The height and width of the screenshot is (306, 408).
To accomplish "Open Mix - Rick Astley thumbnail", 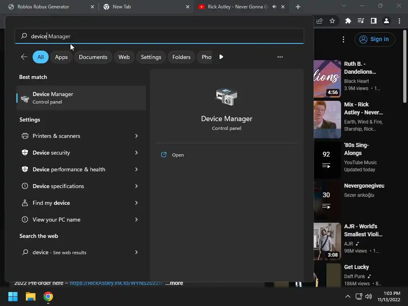I will pyautogui.click(x=328, y=120).
